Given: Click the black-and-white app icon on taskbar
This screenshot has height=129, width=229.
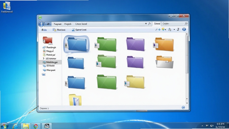Looking at the screenshot, I should pos(47,126).
